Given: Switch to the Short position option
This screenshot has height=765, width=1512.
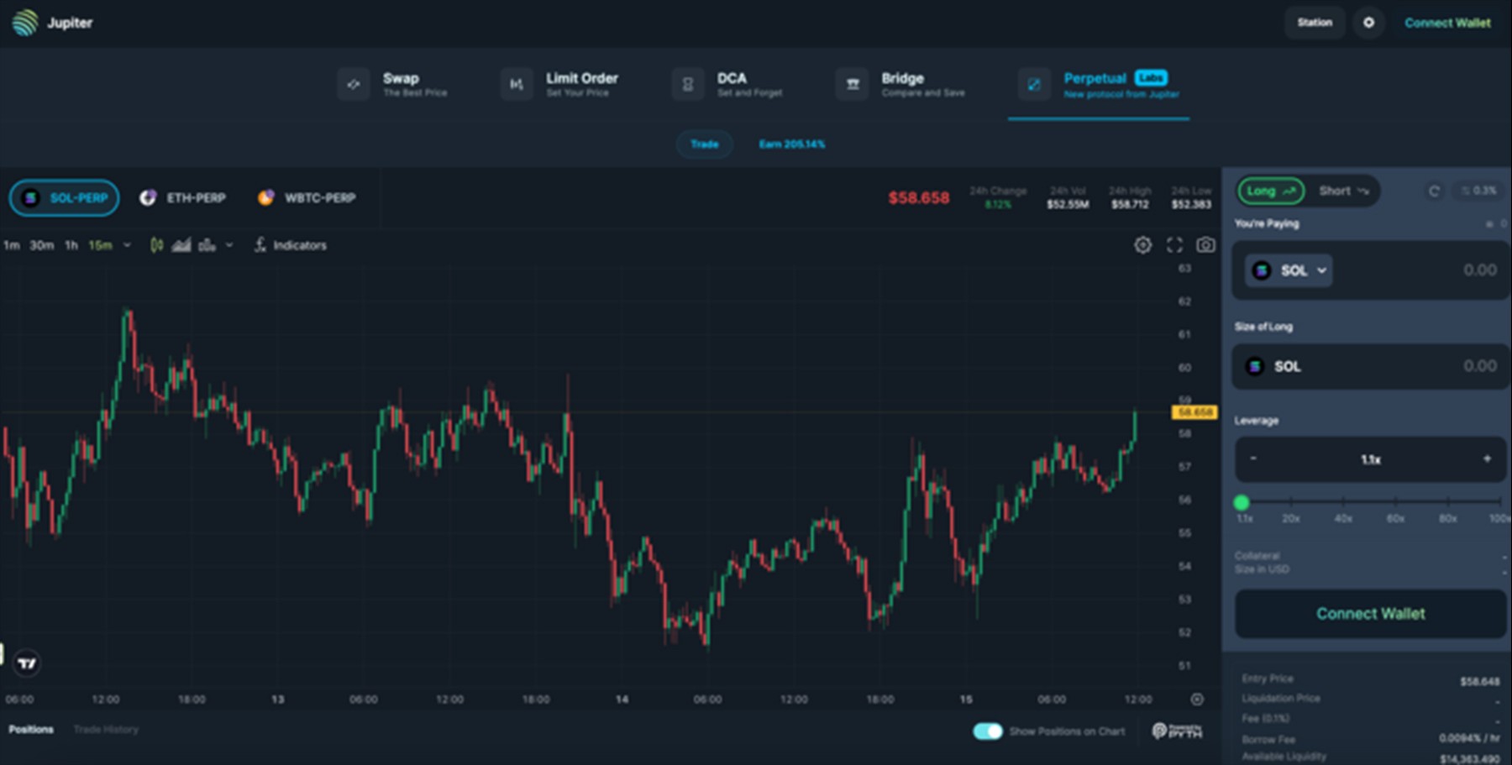Looking at the screenshot, I should pos(1343,191).
